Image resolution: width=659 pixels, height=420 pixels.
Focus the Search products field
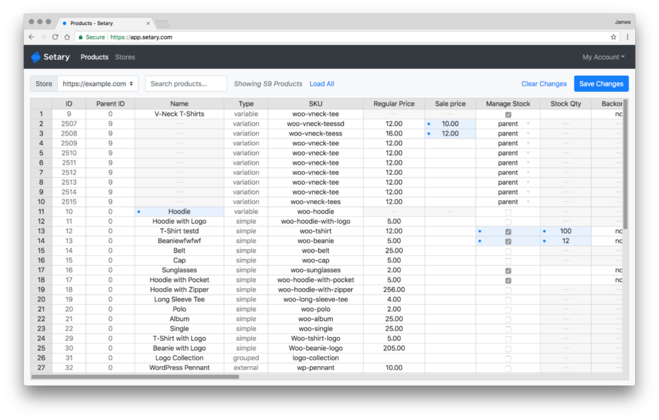coord(186,84)
